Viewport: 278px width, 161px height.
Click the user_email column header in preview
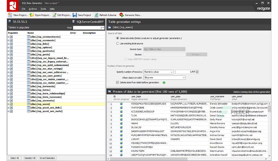click(x=237, y=96)
